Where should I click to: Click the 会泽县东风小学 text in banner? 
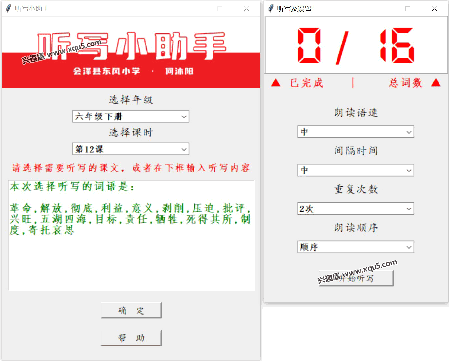point(107,71)
